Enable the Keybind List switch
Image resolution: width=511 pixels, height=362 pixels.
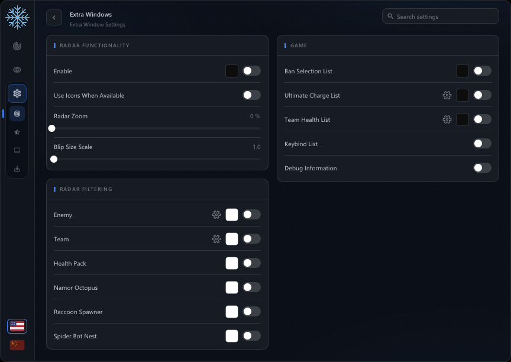click(x=483, y=144)
